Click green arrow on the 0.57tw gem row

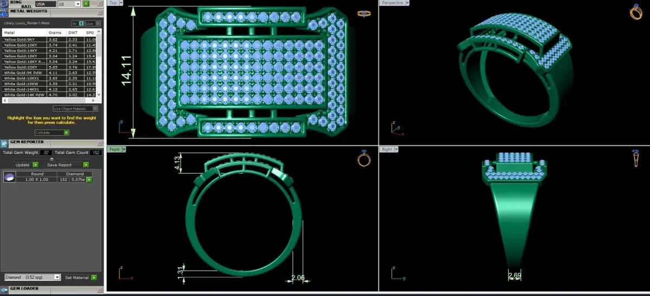pyautogui.click(x=89, y=180)
